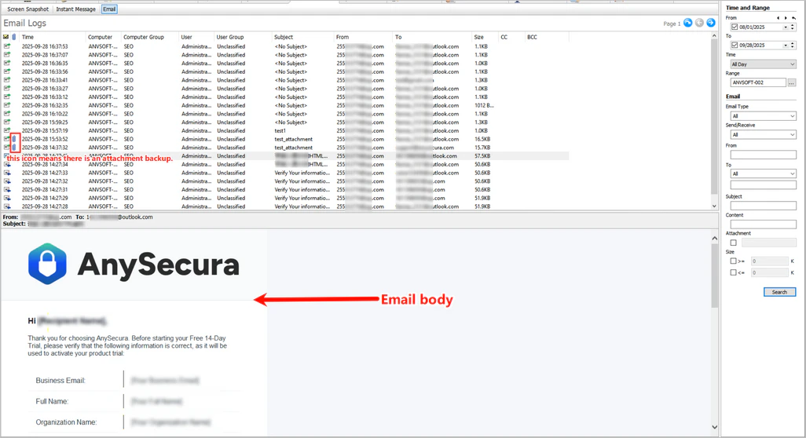
Task: Click the '1012 B...' size cell
Action: [484, 105]
